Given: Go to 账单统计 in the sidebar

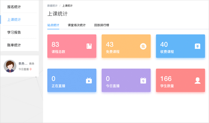Looking at the screenshot, I should click(x=14, y=45).
